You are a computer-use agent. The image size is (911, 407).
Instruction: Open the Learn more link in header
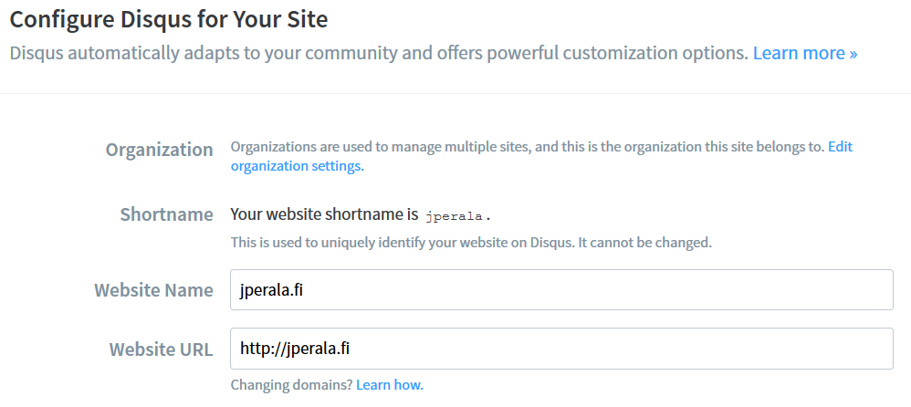coord(805,54)
